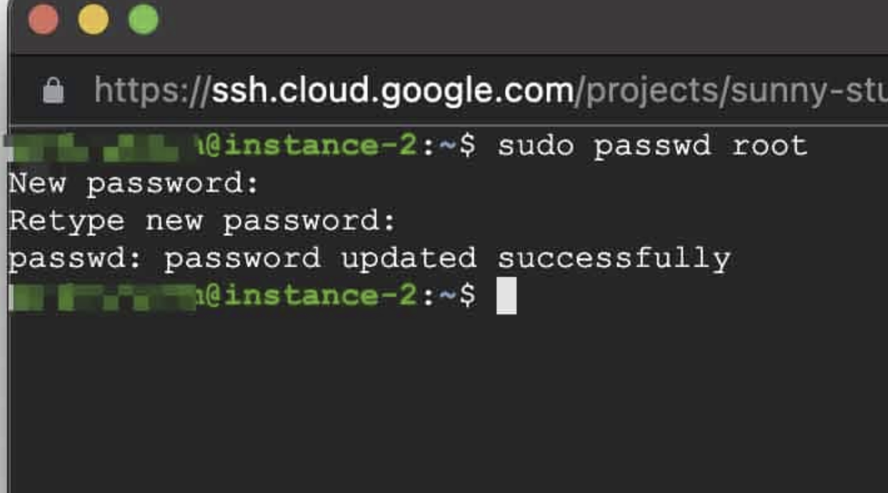The image size is (888, 493).
Task: Click the blinking terminal cursor block
Action: click(507, 295)
